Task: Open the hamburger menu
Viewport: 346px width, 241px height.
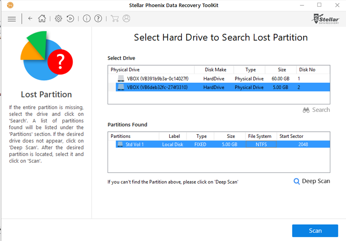Action: (x=12, y=19)
